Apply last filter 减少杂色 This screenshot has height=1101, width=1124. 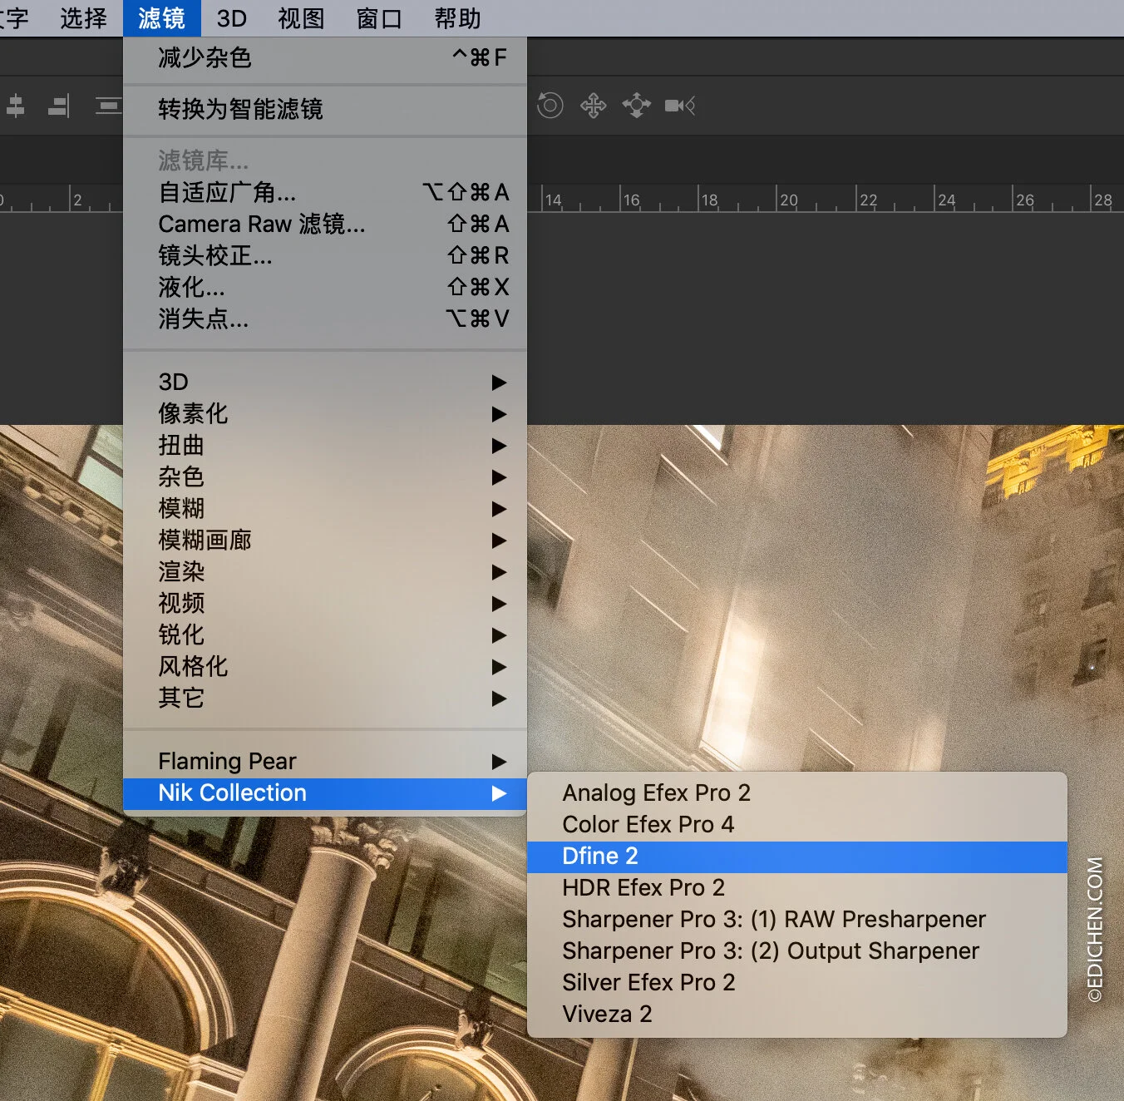(325, 57)
